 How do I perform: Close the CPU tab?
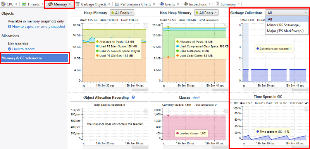(16, 4)
